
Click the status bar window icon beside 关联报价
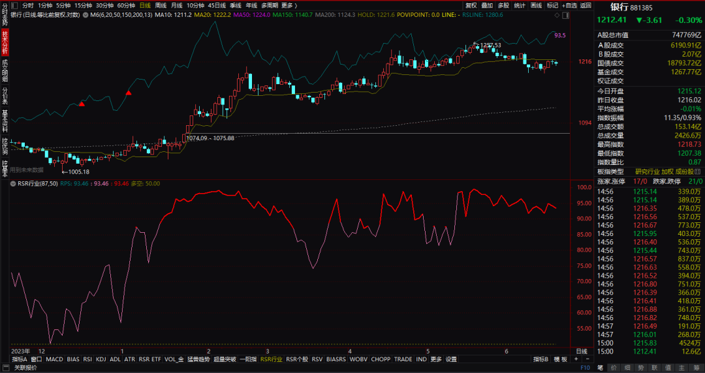tap(6, 368)
